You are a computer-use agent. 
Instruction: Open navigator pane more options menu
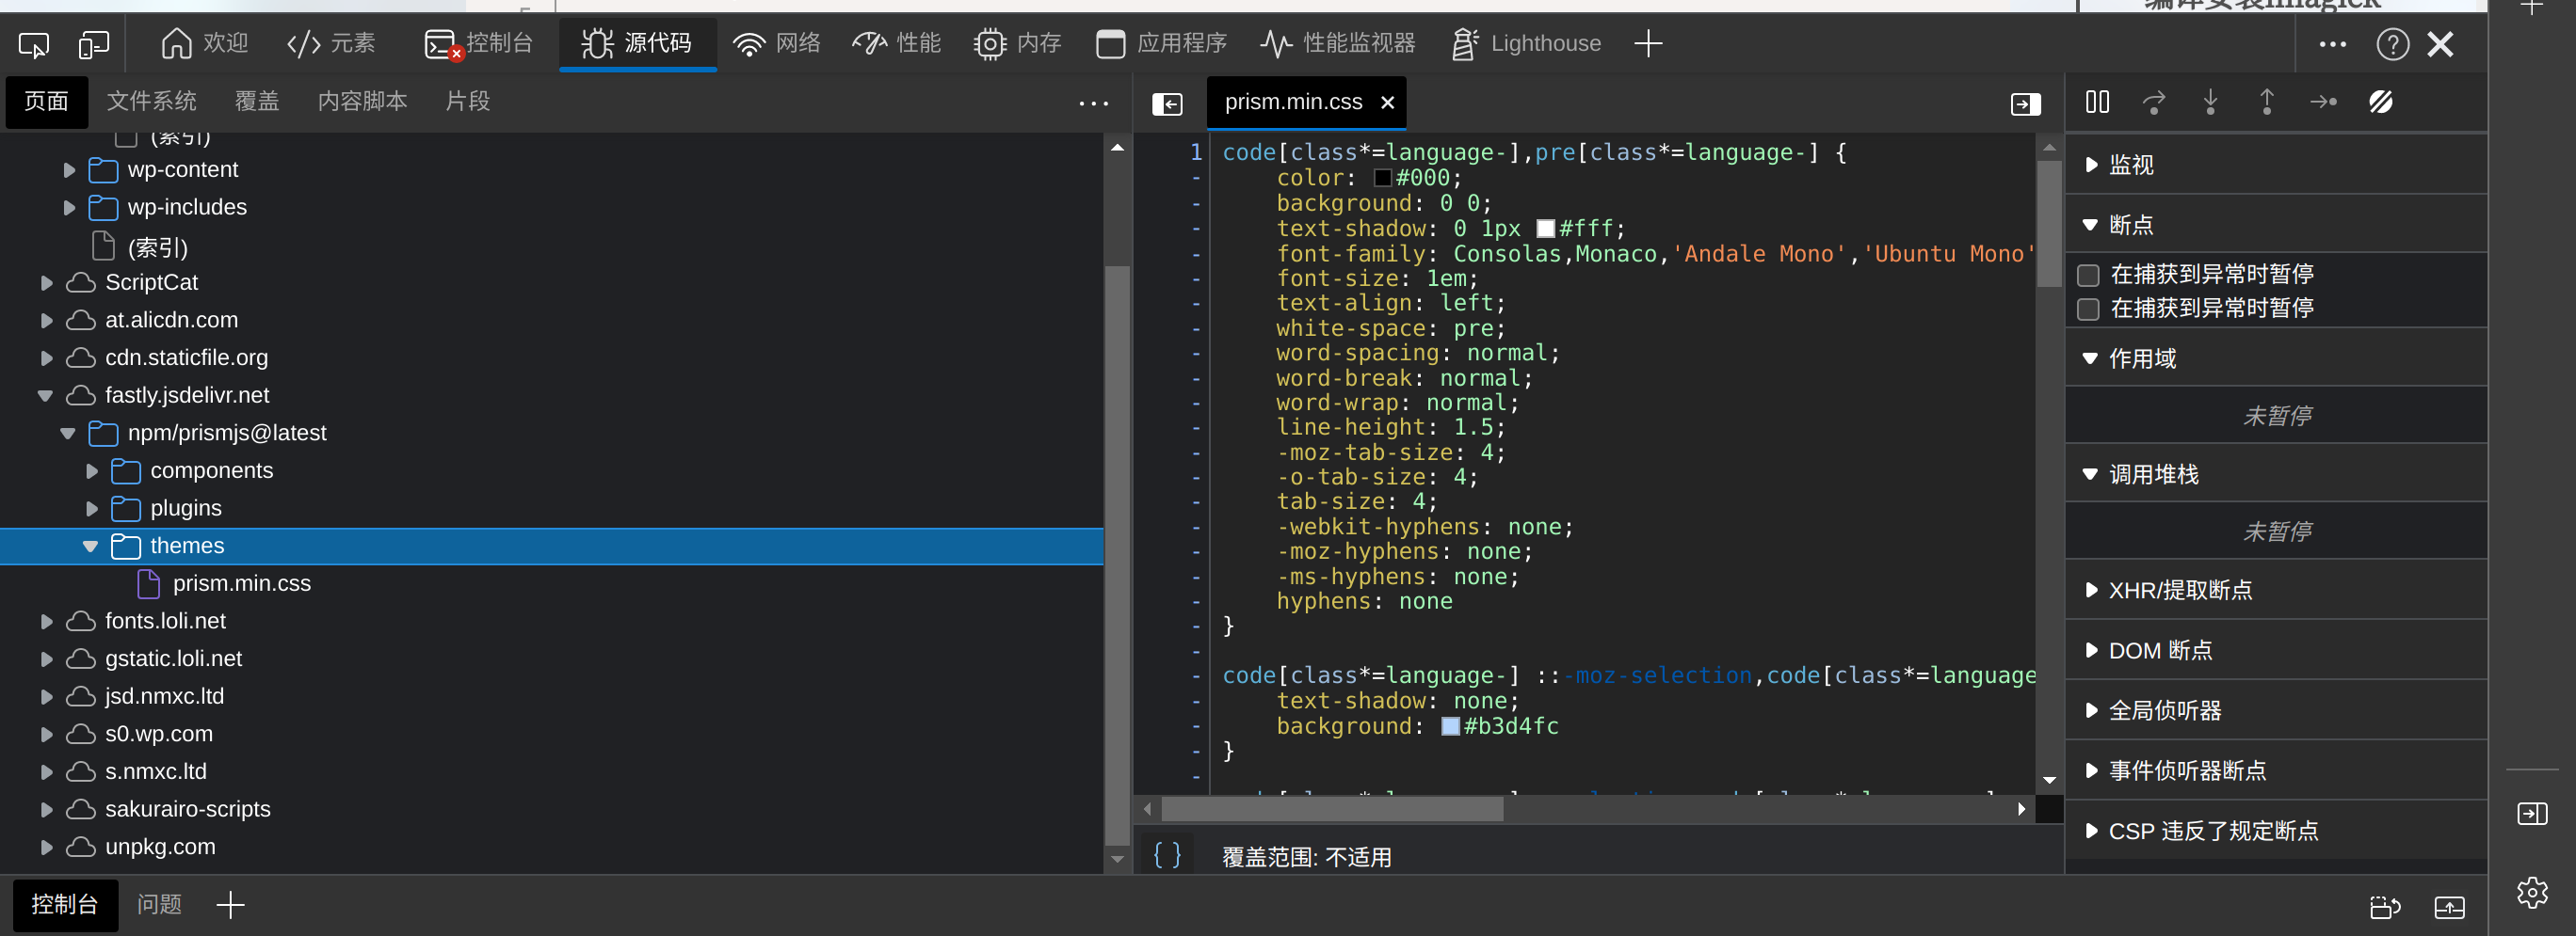click(x=1093, y=103)
